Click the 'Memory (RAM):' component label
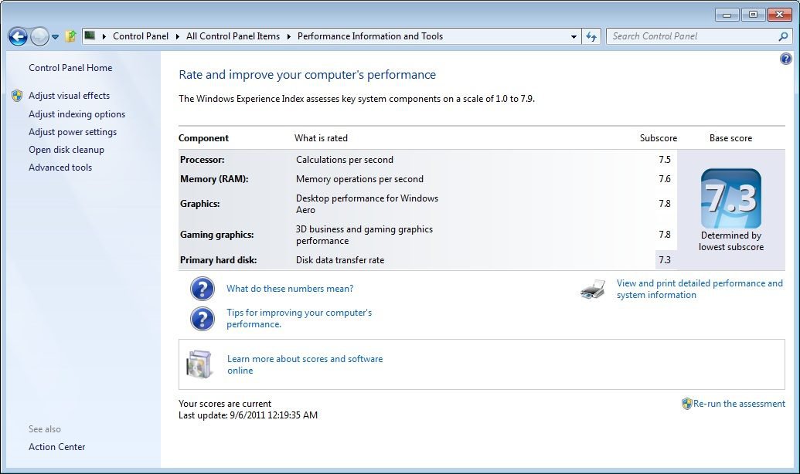800x474 pixels. [x=214, y=179]
